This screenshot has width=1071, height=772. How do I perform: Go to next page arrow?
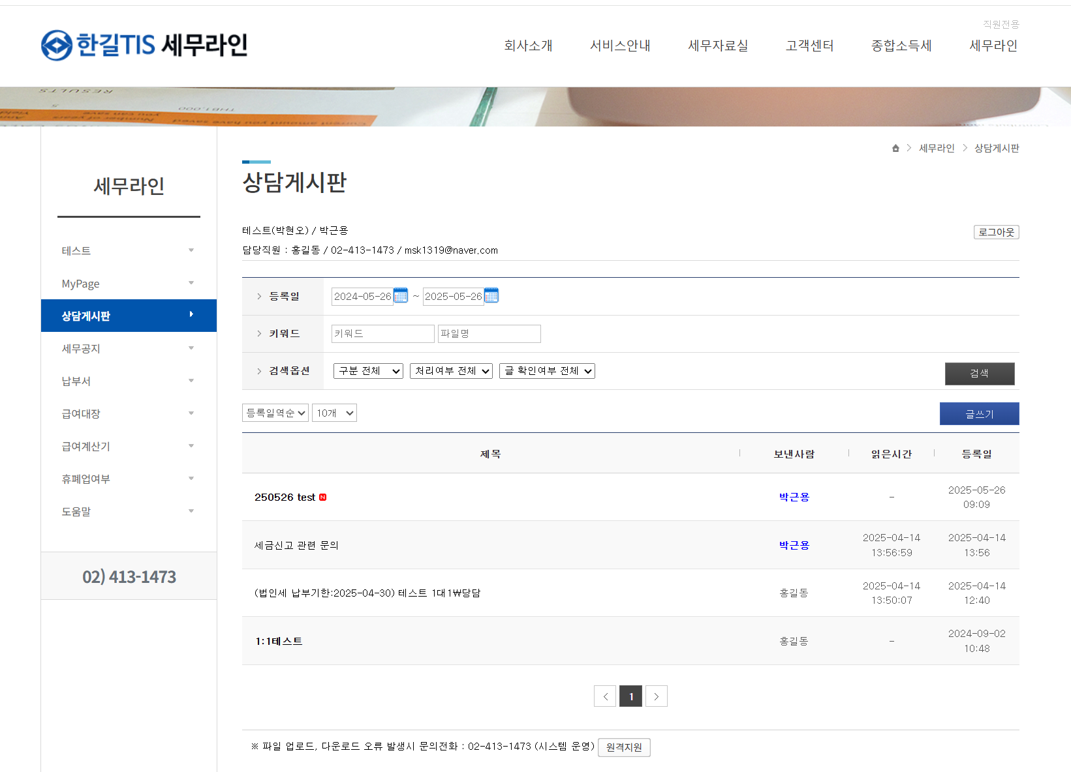[x=656, y=696]
